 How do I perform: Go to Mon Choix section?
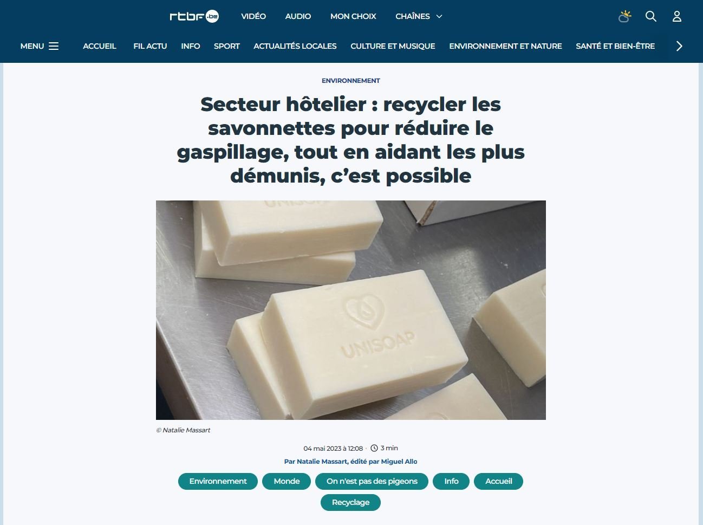[353, 16]
